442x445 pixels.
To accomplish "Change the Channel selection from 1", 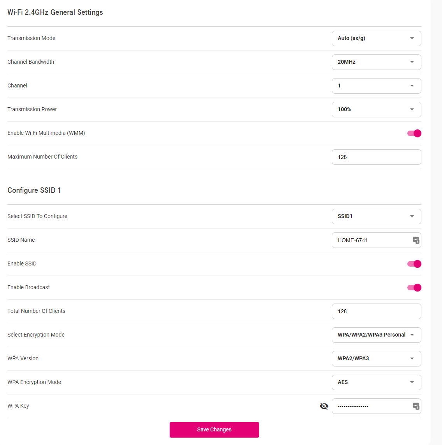I will (376, 86).
